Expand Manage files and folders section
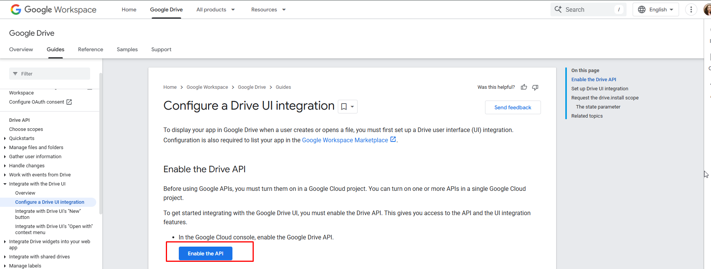The image size is (711, 269). [x=5, y=148]
